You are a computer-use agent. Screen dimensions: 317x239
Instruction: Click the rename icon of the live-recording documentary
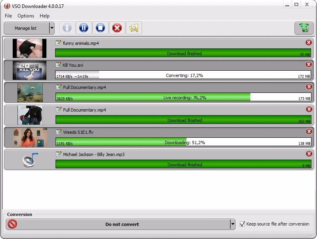59,87
